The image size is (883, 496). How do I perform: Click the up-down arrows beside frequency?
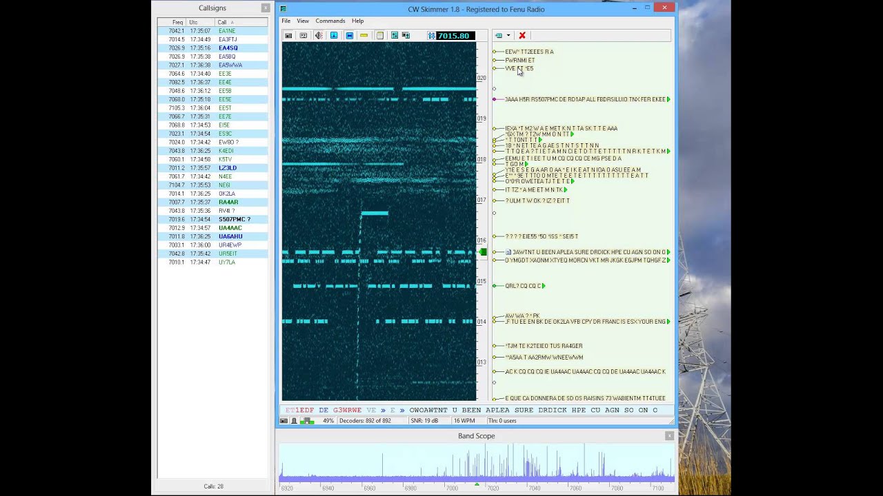click(431, 36)
